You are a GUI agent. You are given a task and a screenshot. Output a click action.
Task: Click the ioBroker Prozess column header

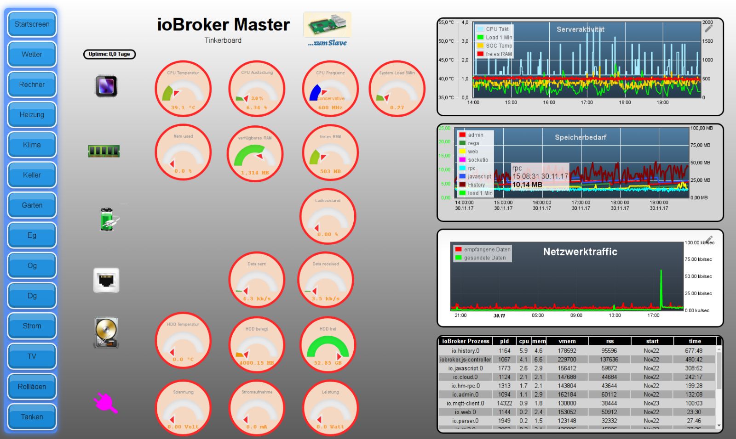(466, 341)
